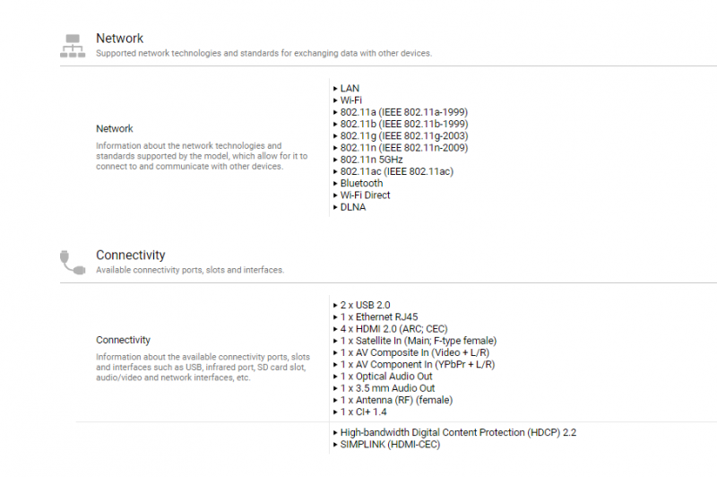
Task: Select the 3.5 mm Audio Out item
Action: (x=387, y=388)
